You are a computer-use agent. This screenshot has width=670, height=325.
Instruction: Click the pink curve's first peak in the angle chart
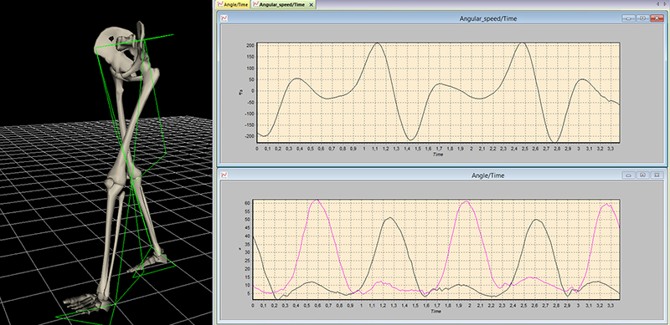pyautogui.click(x=316, y=200)
